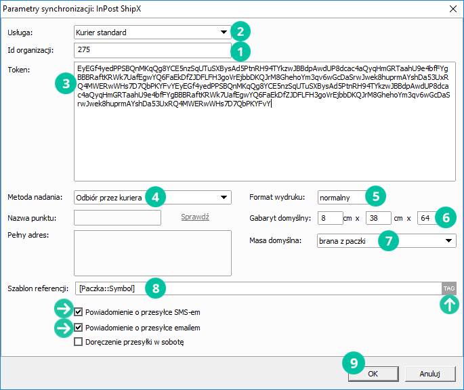The width and height of the screenshot is (464, 390).
Task: Click the Gabaryt field containing 38
Action: [x=379, y=218]
